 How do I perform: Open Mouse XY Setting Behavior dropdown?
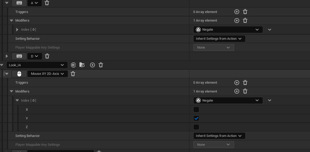pos(219,136)
